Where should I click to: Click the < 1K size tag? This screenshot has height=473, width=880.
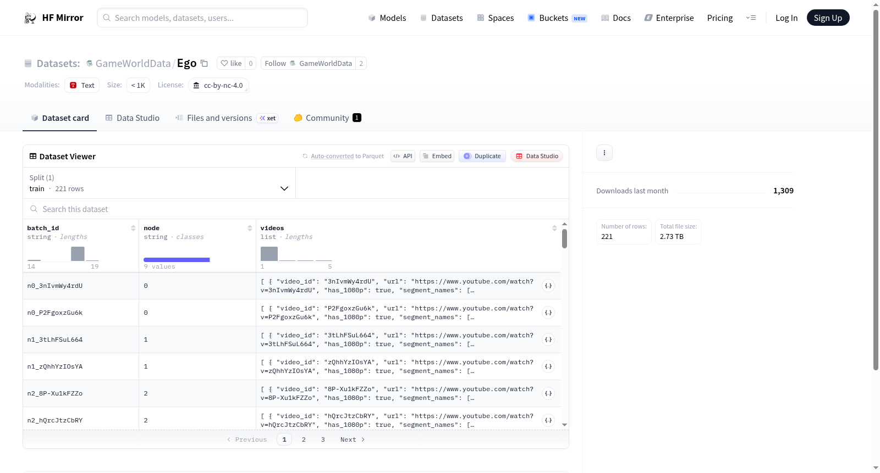[138, 85]
